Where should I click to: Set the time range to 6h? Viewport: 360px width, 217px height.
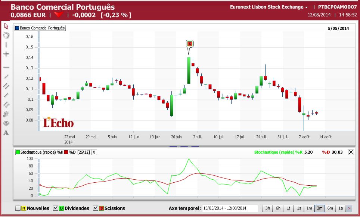(x=278, y=208)
